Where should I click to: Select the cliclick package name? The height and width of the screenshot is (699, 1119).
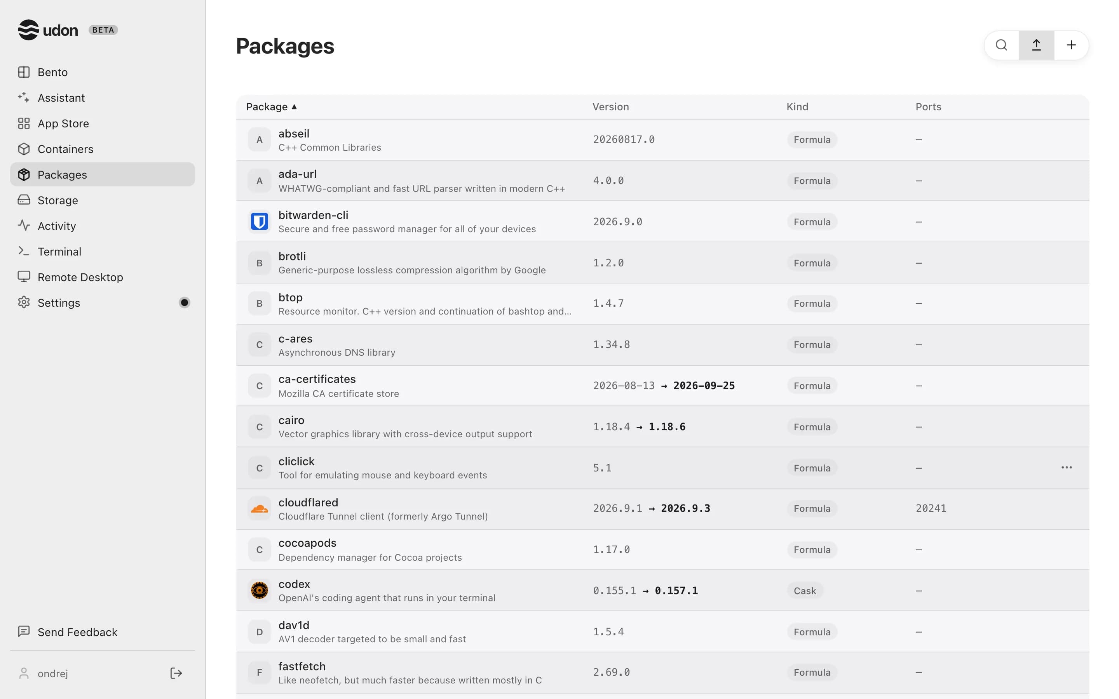[296, 461]
